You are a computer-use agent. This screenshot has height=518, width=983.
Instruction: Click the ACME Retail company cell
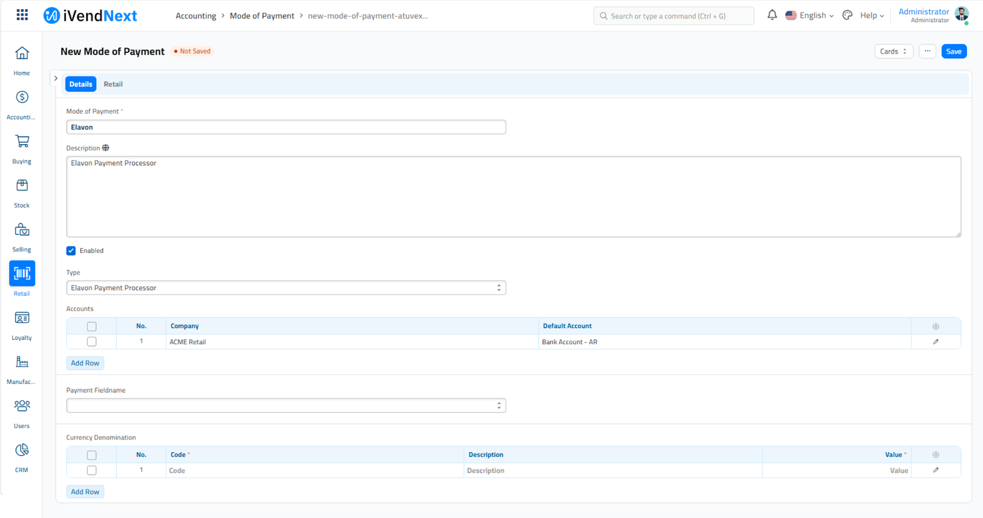point(352,342)
